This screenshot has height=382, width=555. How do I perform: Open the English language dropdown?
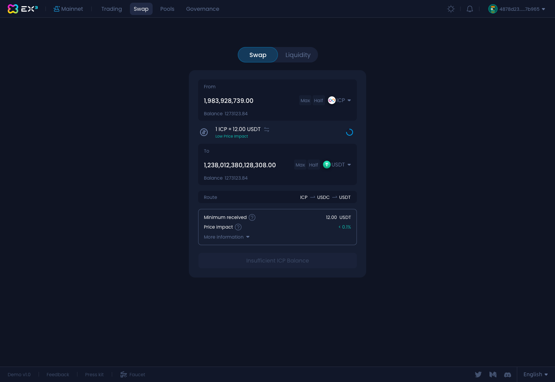pos(536,374)
